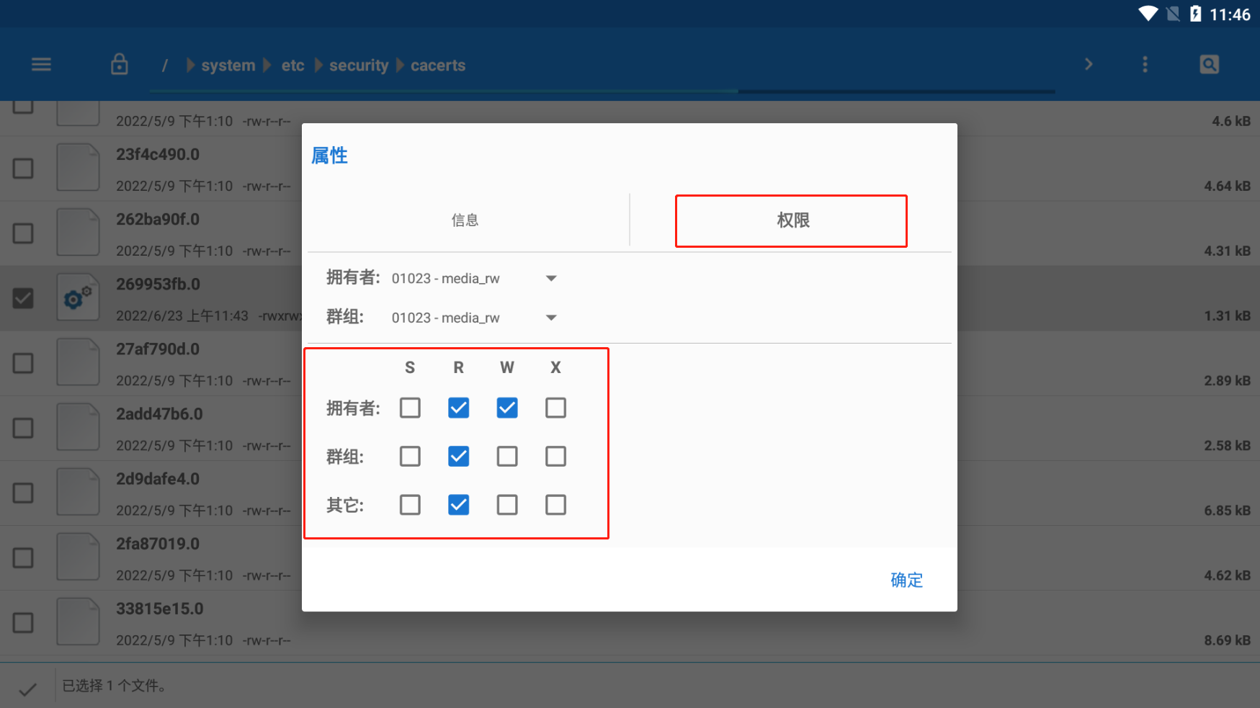Click the right arrow next-panel icon
Screen dimensions: 1260x708
[1089, 65]
